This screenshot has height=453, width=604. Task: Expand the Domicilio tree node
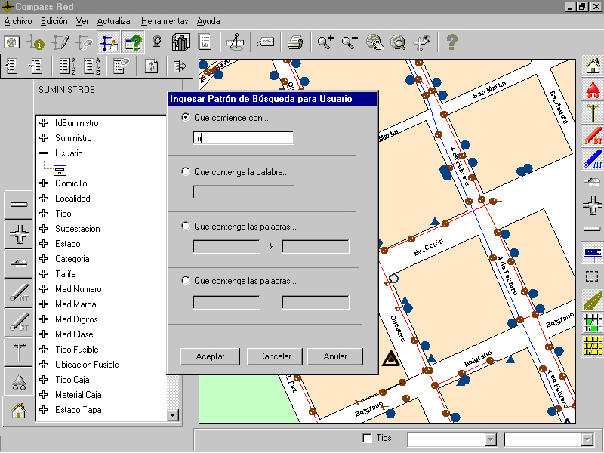(x=44, y=183)
